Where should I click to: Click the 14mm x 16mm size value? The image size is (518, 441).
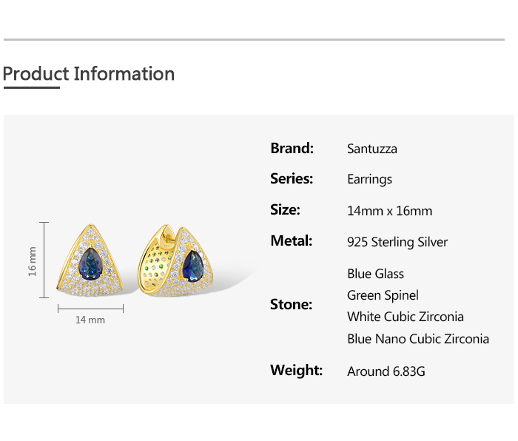(x=389, y=211)
